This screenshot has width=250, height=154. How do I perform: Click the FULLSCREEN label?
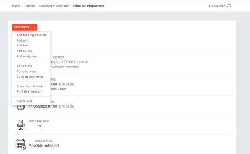217,6
